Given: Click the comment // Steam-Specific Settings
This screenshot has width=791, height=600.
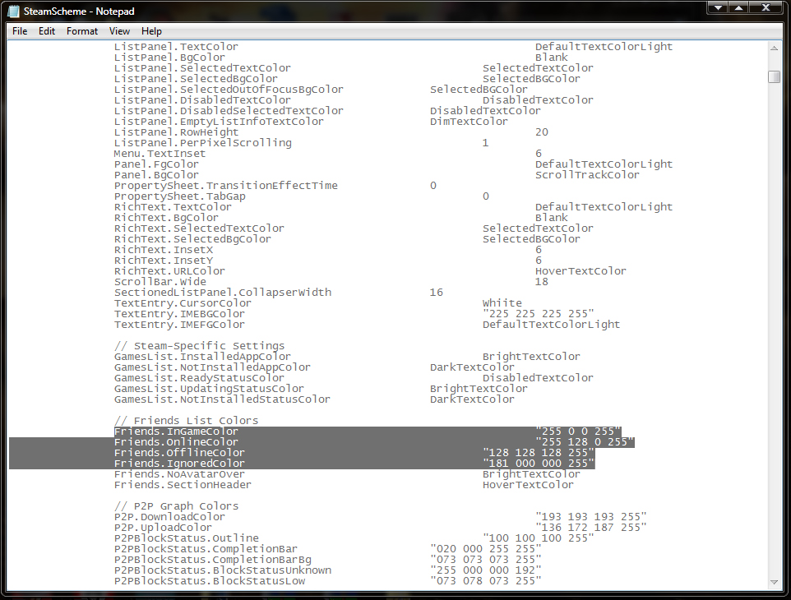Looking at the screenshot, I should [x=199, y=346].
